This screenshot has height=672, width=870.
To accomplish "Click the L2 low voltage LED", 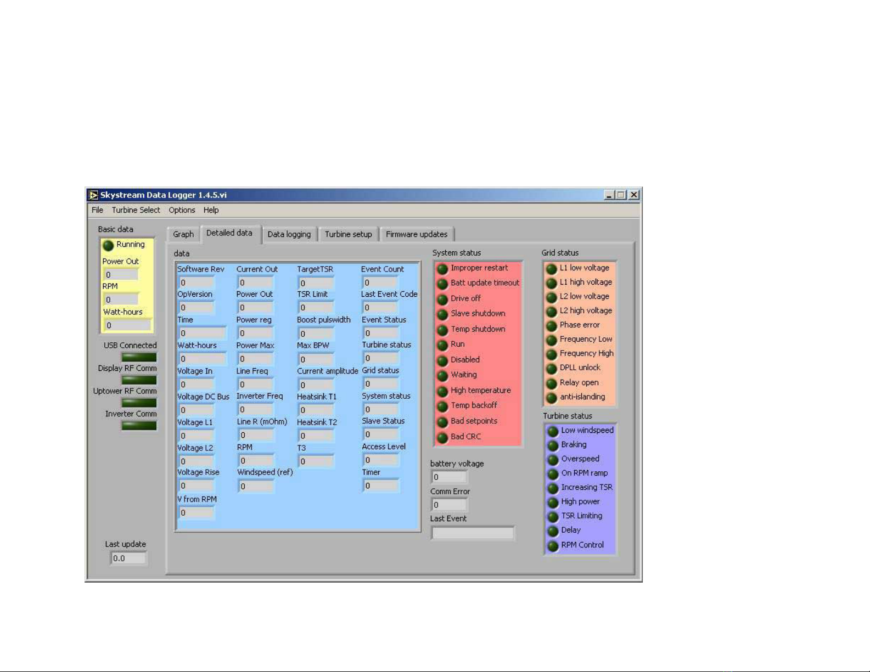I will (551, 297).
